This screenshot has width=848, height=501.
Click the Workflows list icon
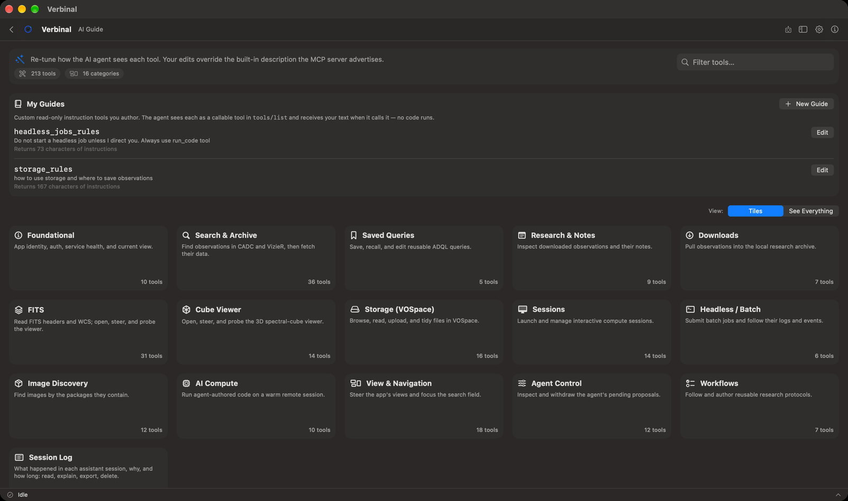click(x=690, y=384)
